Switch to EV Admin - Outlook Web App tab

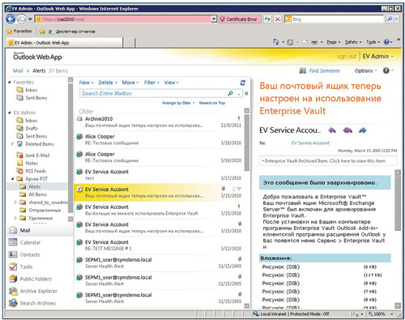point(65,43)
